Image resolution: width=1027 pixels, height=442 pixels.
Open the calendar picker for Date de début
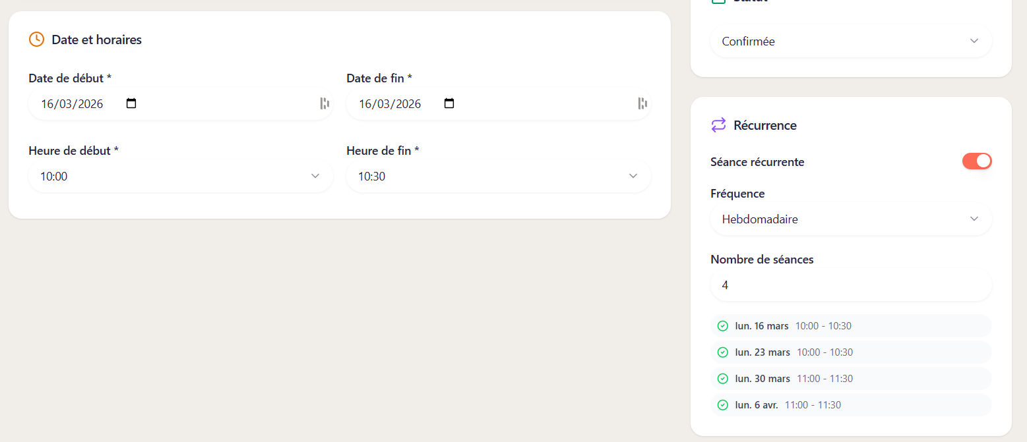click(131, 103)
